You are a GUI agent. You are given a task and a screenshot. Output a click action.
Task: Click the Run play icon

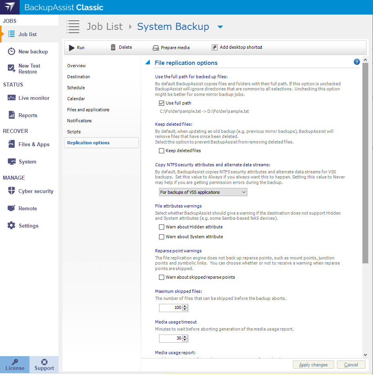(x=72, y=48)
